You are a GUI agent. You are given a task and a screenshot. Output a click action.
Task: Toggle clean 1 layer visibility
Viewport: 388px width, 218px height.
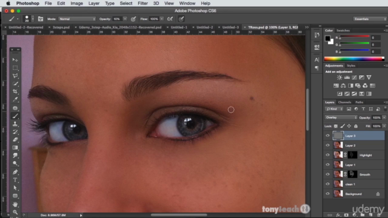pos(327,184)
